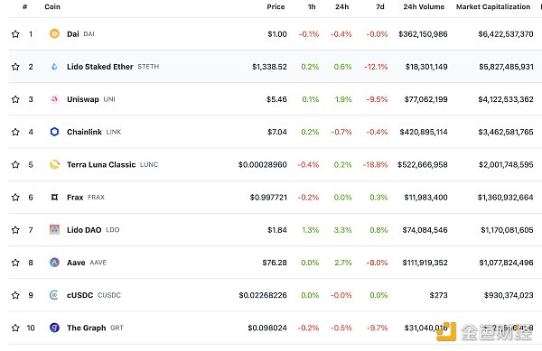Click the Lido Staked Ether droplet icon

click(54, 67)
